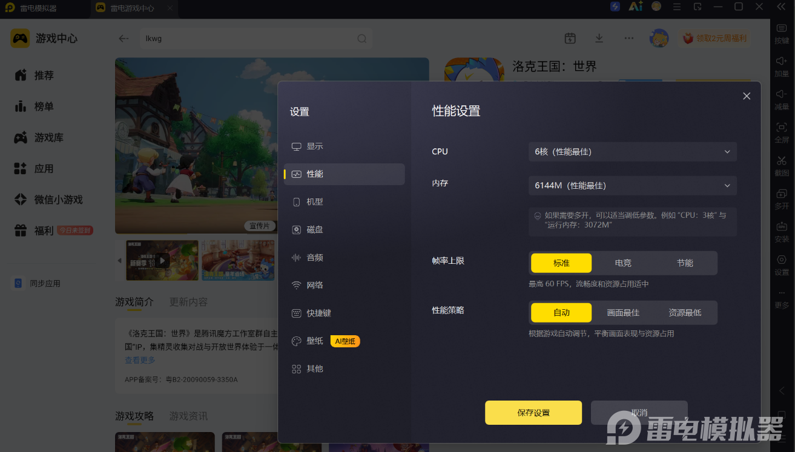This screenshot has height=452, width=795.
Task: Open the hamburger menu in title bar
Action: (677, 7)
